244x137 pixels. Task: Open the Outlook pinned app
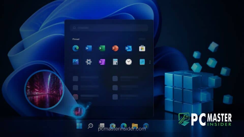(129, 48)
